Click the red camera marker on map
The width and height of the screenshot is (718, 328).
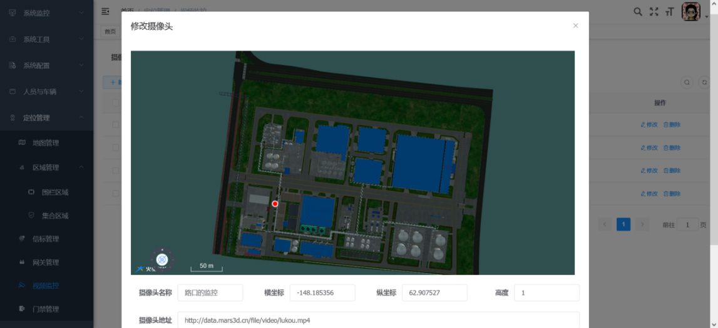275,204
